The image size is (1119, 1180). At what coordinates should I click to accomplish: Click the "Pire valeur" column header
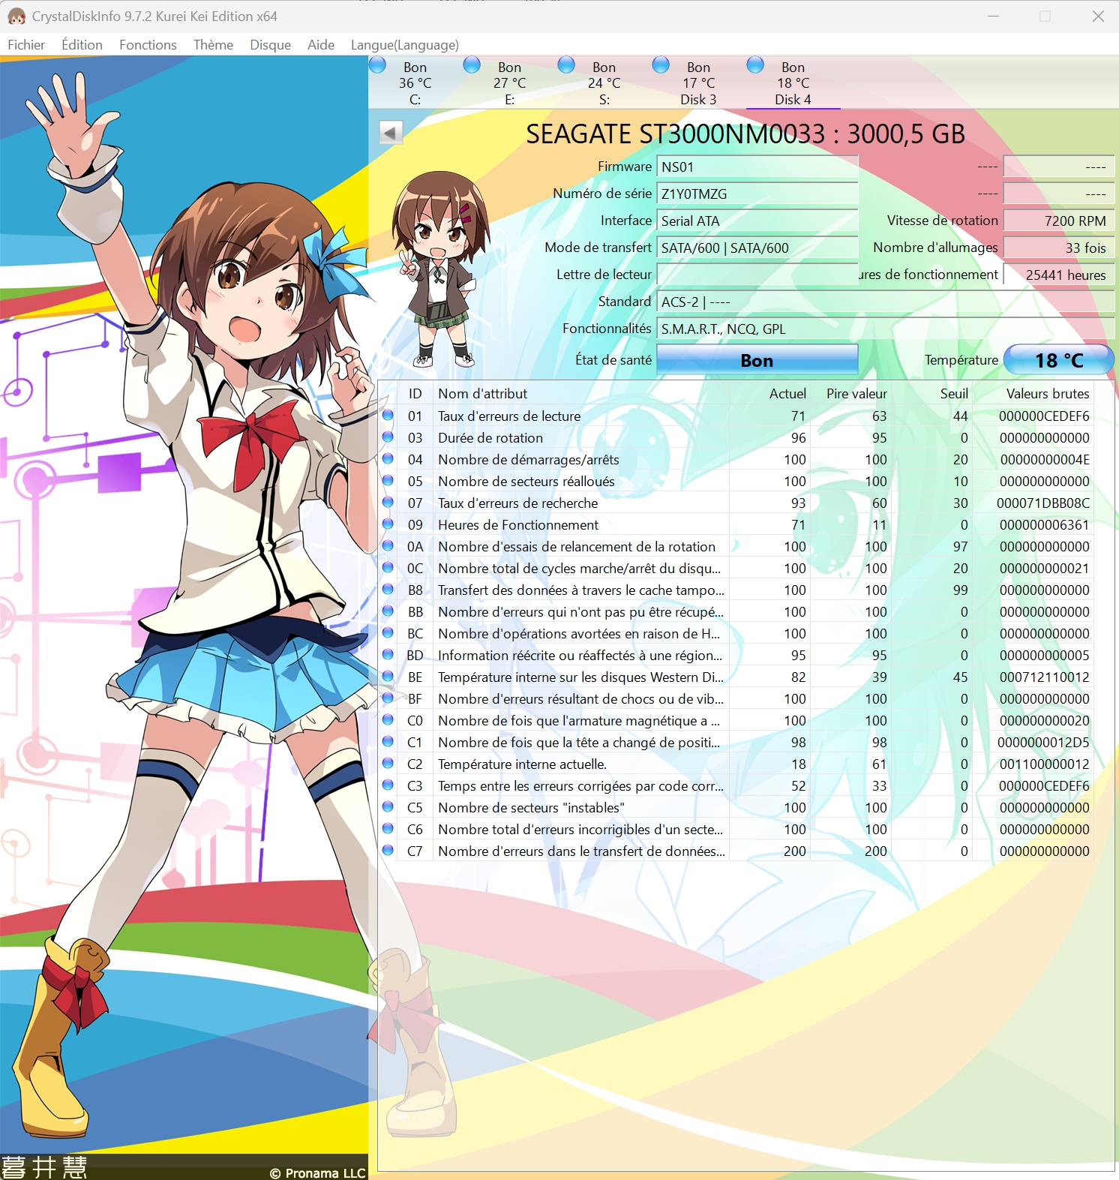[x=852, y=393]
